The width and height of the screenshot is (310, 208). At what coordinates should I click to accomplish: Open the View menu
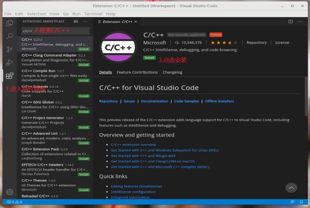click(x=54, y=14)
